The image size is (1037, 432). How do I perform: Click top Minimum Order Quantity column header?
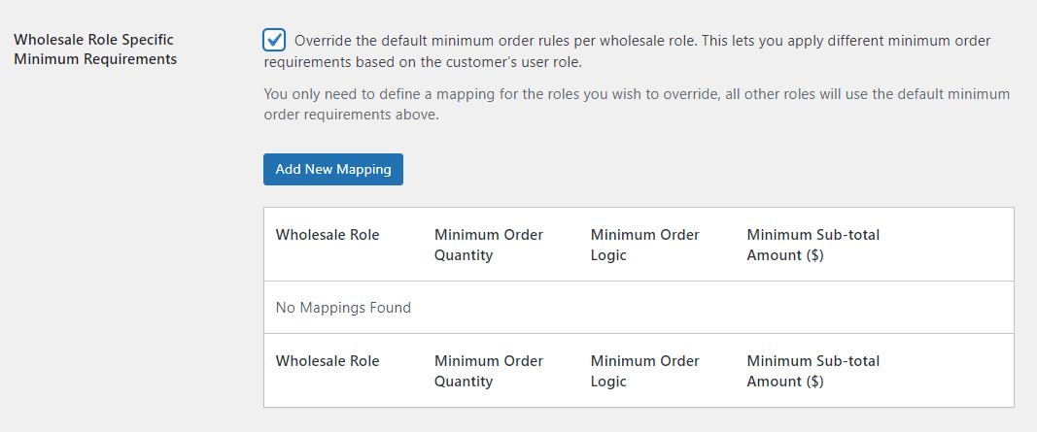pyautogui.click(x=489, y=245)
